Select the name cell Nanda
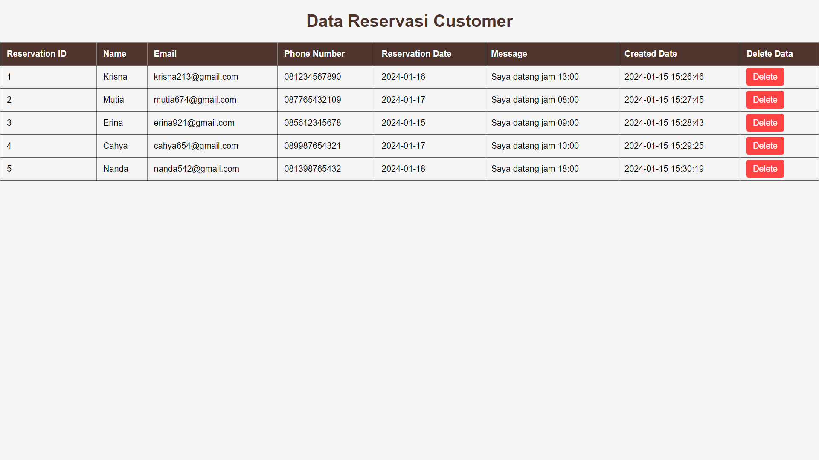 point(122,169)
